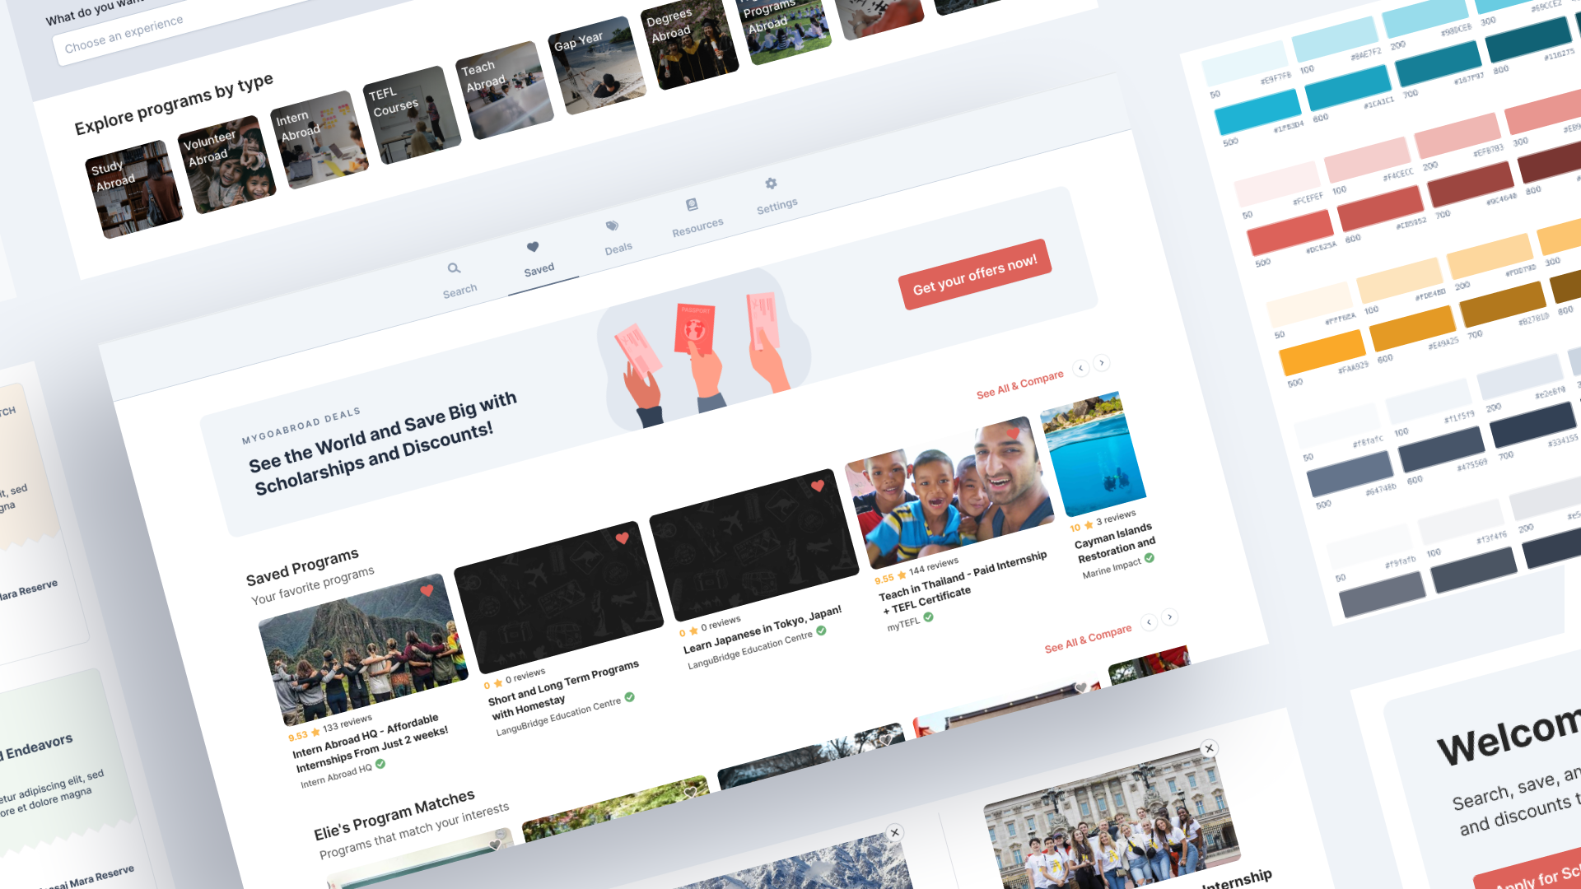Pick the slate 500 swatch #64748b
Screen dimensions: 1581x889
tap(1350, 473)
